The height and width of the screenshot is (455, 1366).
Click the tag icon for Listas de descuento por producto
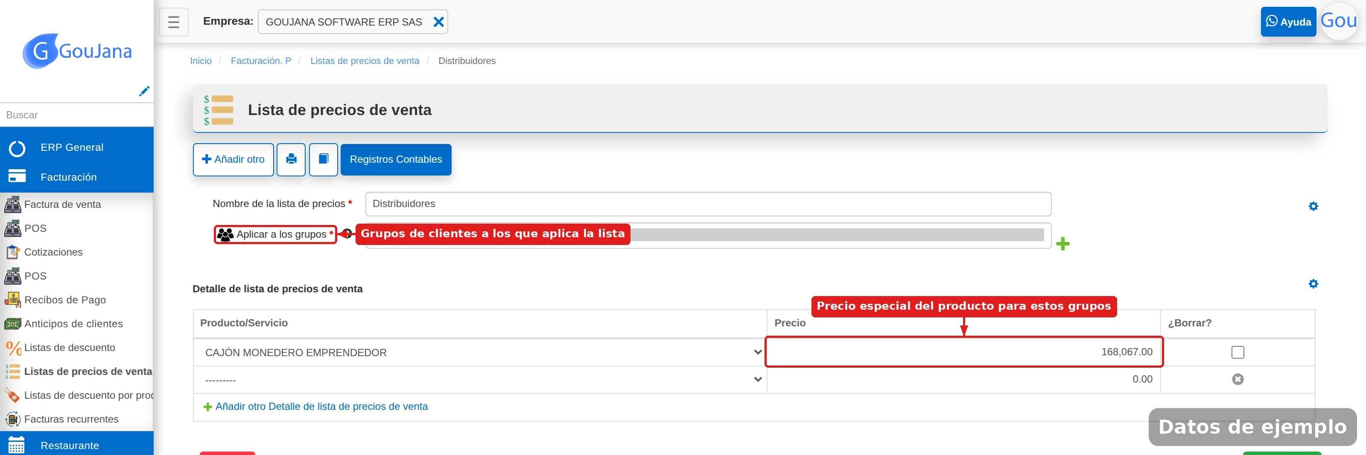[x=13, y=395]
